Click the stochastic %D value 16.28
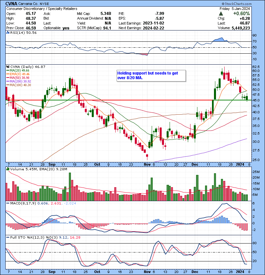This screenshot has height=275, width=265. pos(75,238)
